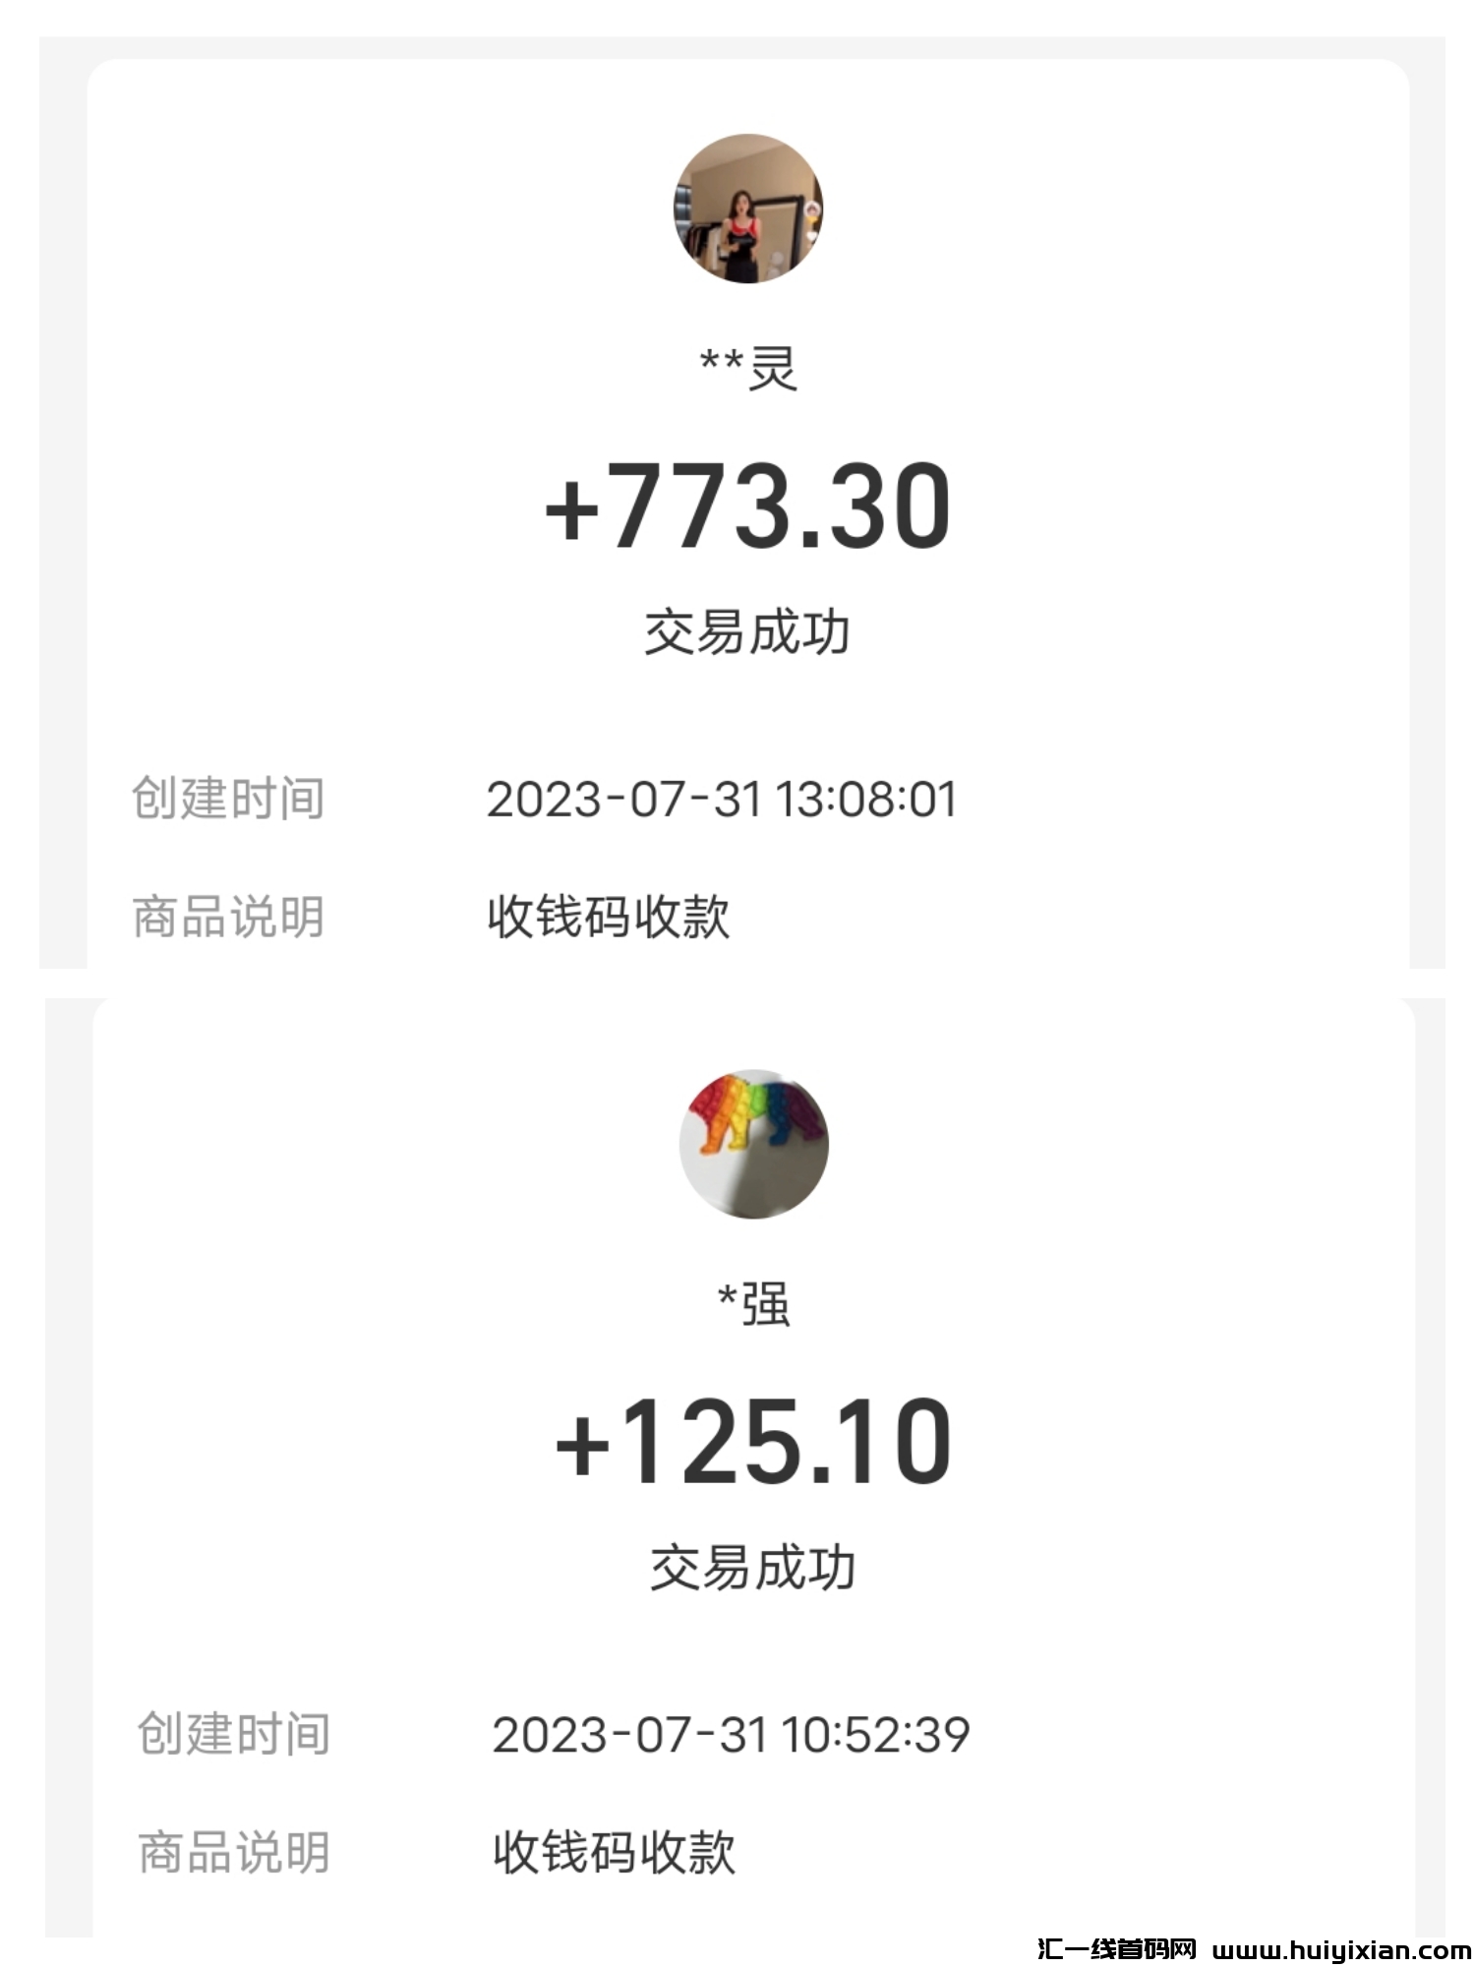Click 创建时间 label in the +125.10 record
The width and height of the screenshot is (1475, 1967).
pyautogui.click(x=234, y=1734)
